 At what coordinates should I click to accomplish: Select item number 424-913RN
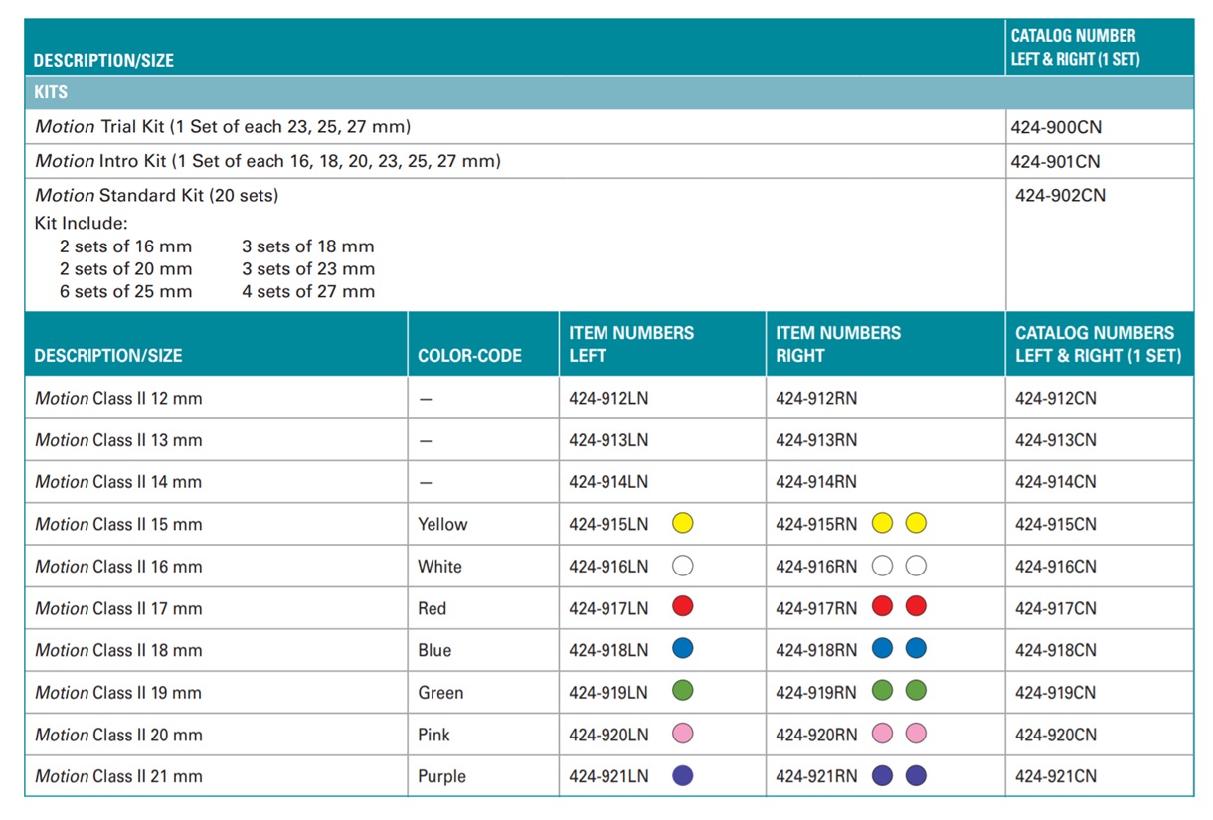pyautogui.click(x=816, y=440)
